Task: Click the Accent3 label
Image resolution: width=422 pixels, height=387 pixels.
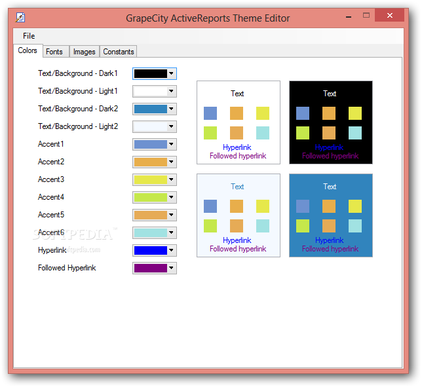Action: [x=51, y=179]
